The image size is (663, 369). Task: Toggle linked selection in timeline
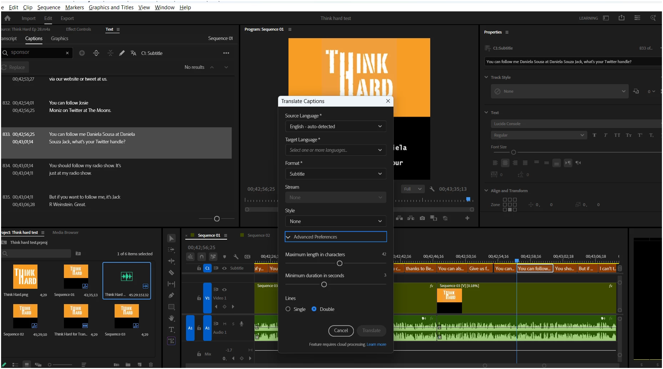[x=213, y=257]
